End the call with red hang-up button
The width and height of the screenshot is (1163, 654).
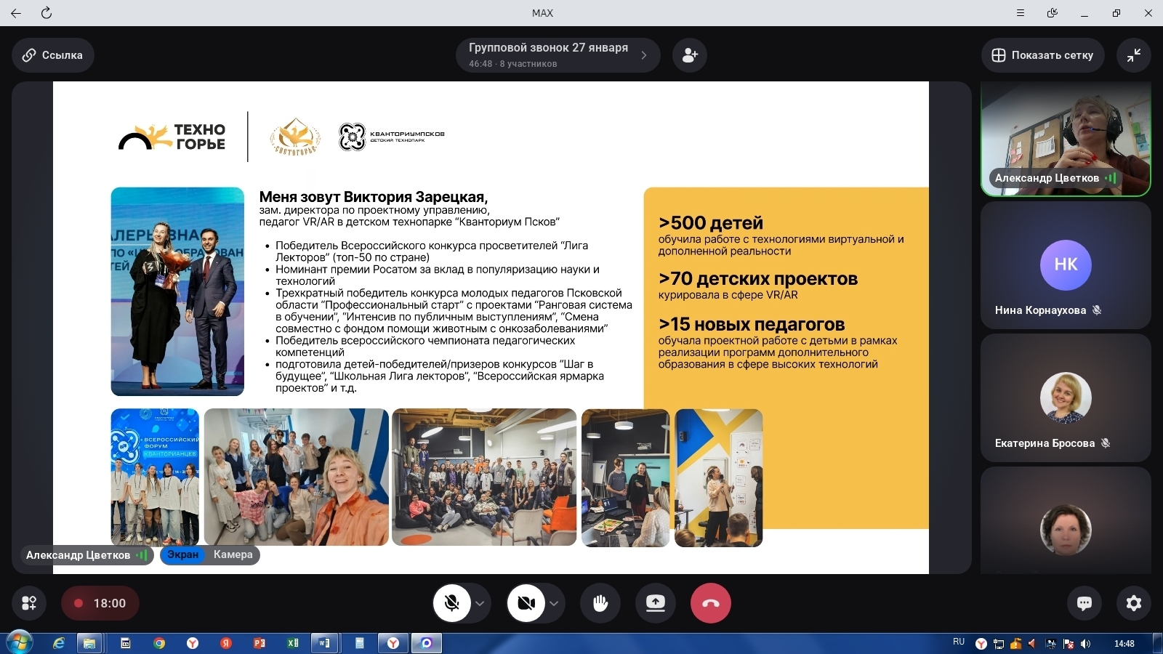tap(710, 603)
